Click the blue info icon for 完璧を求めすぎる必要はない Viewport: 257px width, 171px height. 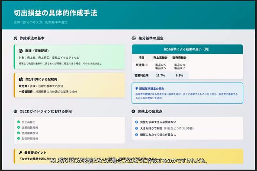[x=136, y=122]
